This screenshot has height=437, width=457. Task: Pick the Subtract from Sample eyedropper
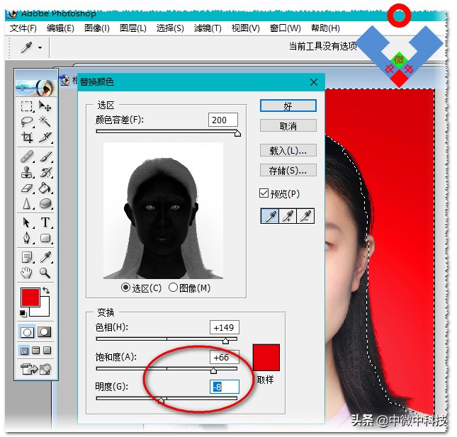[x=305, y=216]
